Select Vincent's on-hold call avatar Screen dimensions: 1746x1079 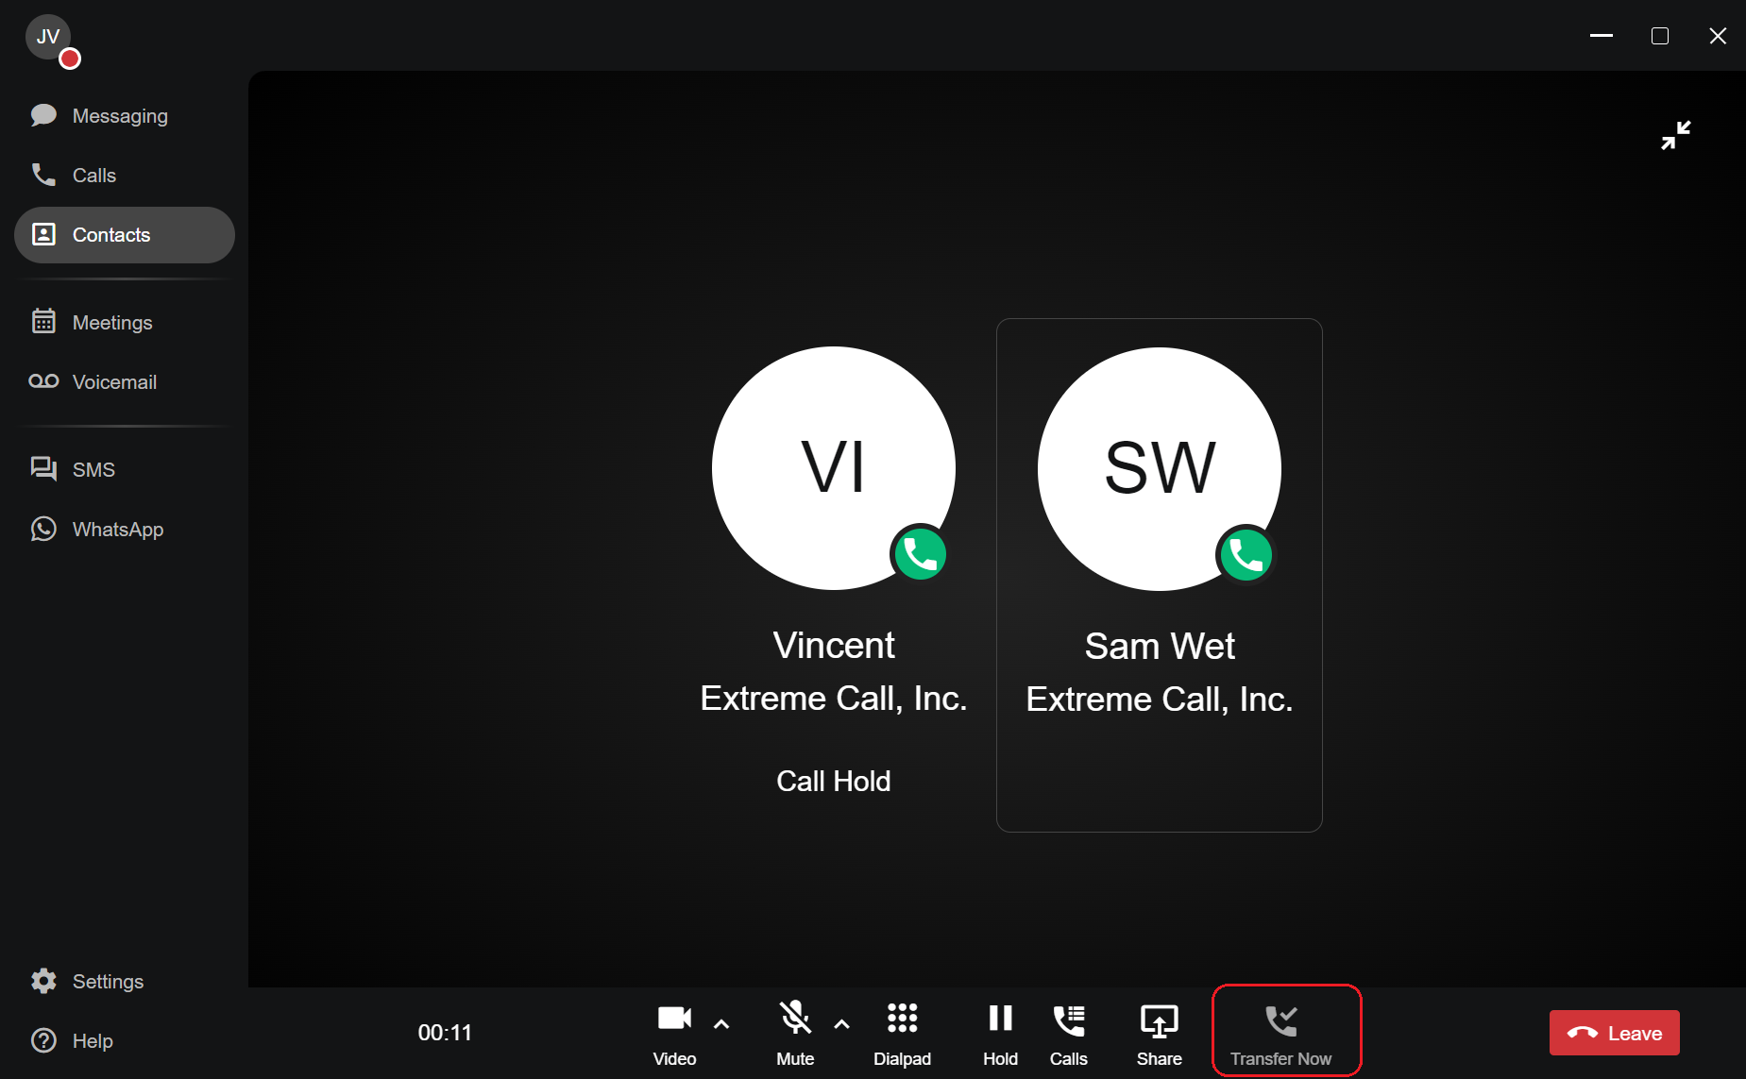point(833,468)
